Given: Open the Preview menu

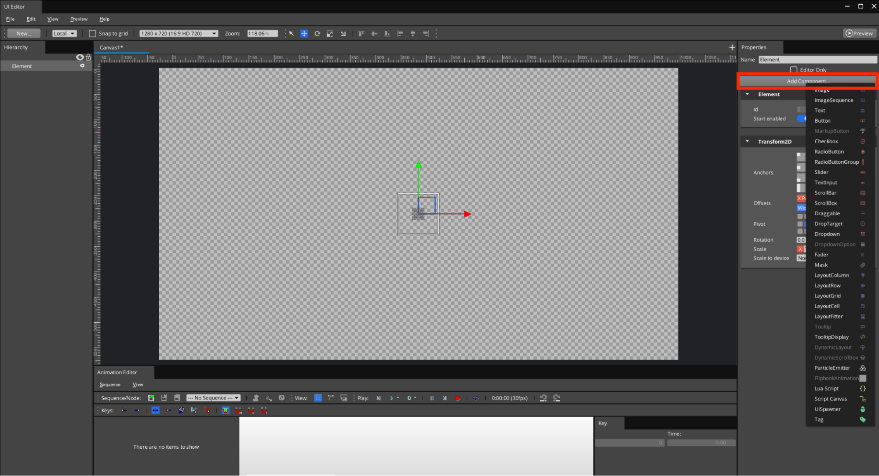Looking at the screenshot, I should click(79, 19).
